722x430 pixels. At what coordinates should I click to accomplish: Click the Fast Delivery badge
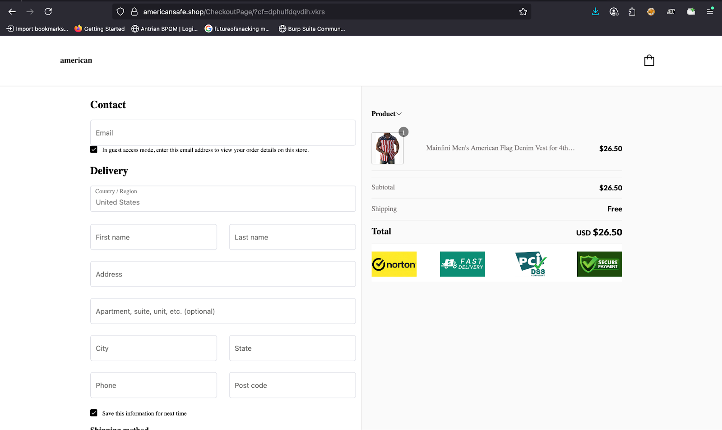click(x=463, y=264)
